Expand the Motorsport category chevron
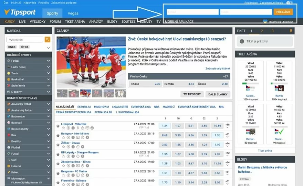The width and height of the screenshot is (303, 186). (48, 178)
